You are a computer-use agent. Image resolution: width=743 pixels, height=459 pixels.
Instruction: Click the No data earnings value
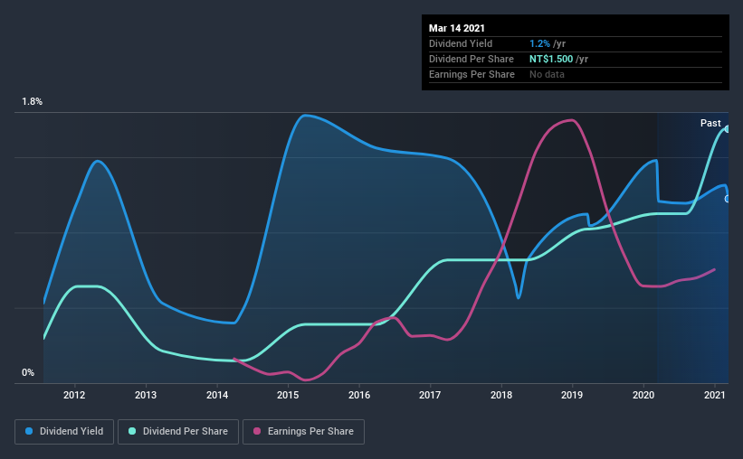coord(547,74)
